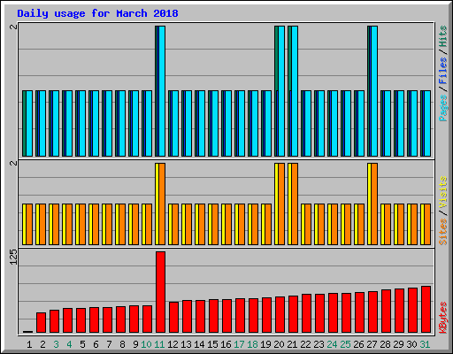Image resolution: width=453 pixels, height=354 pixels.
Task: Click day label "16" on the bottom axis
Action: click(x=226, y=344)
